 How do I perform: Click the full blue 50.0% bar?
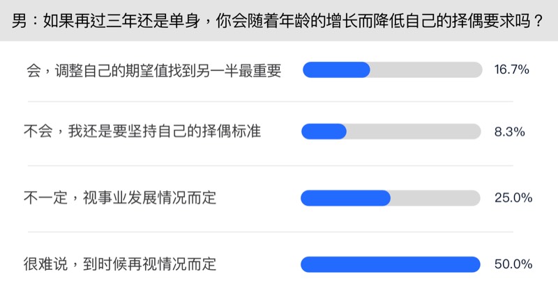click(391, 264)
